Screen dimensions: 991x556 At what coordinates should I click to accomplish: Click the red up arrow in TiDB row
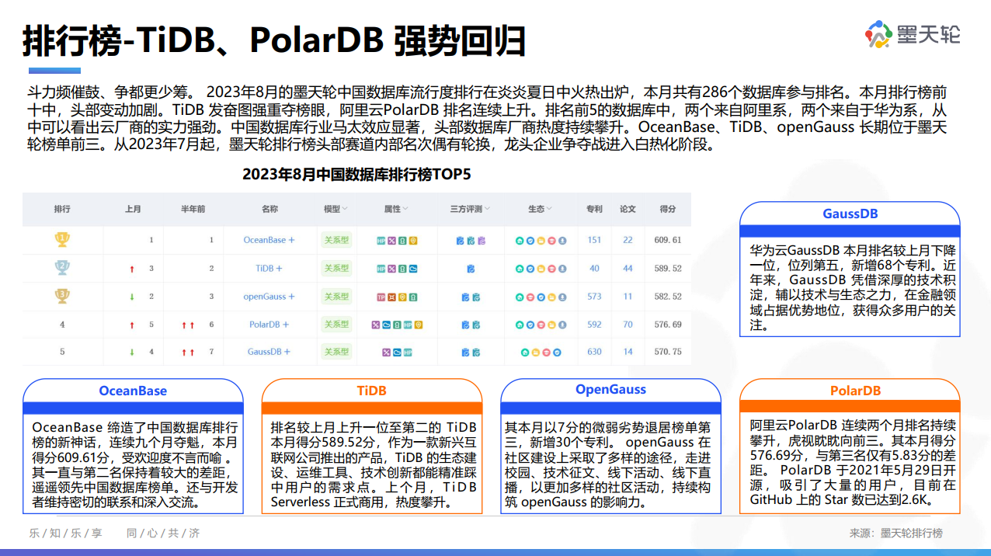click(132, 269)
